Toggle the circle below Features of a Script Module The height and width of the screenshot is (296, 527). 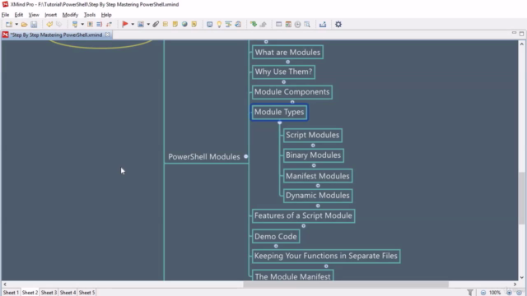[304, 226]
